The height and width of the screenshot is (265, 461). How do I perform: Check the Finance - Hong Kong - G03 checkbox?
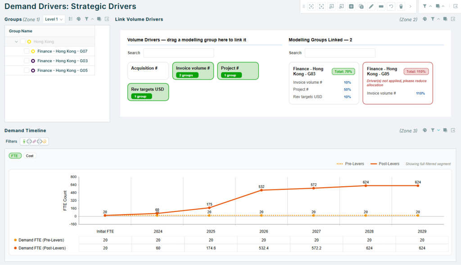pyautogui.click(x=27, y=61)
